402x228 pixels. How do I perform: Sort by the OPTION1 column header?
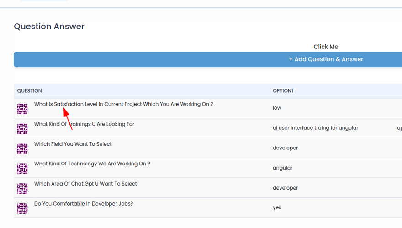pyautogui.click(x=283, y=91)
